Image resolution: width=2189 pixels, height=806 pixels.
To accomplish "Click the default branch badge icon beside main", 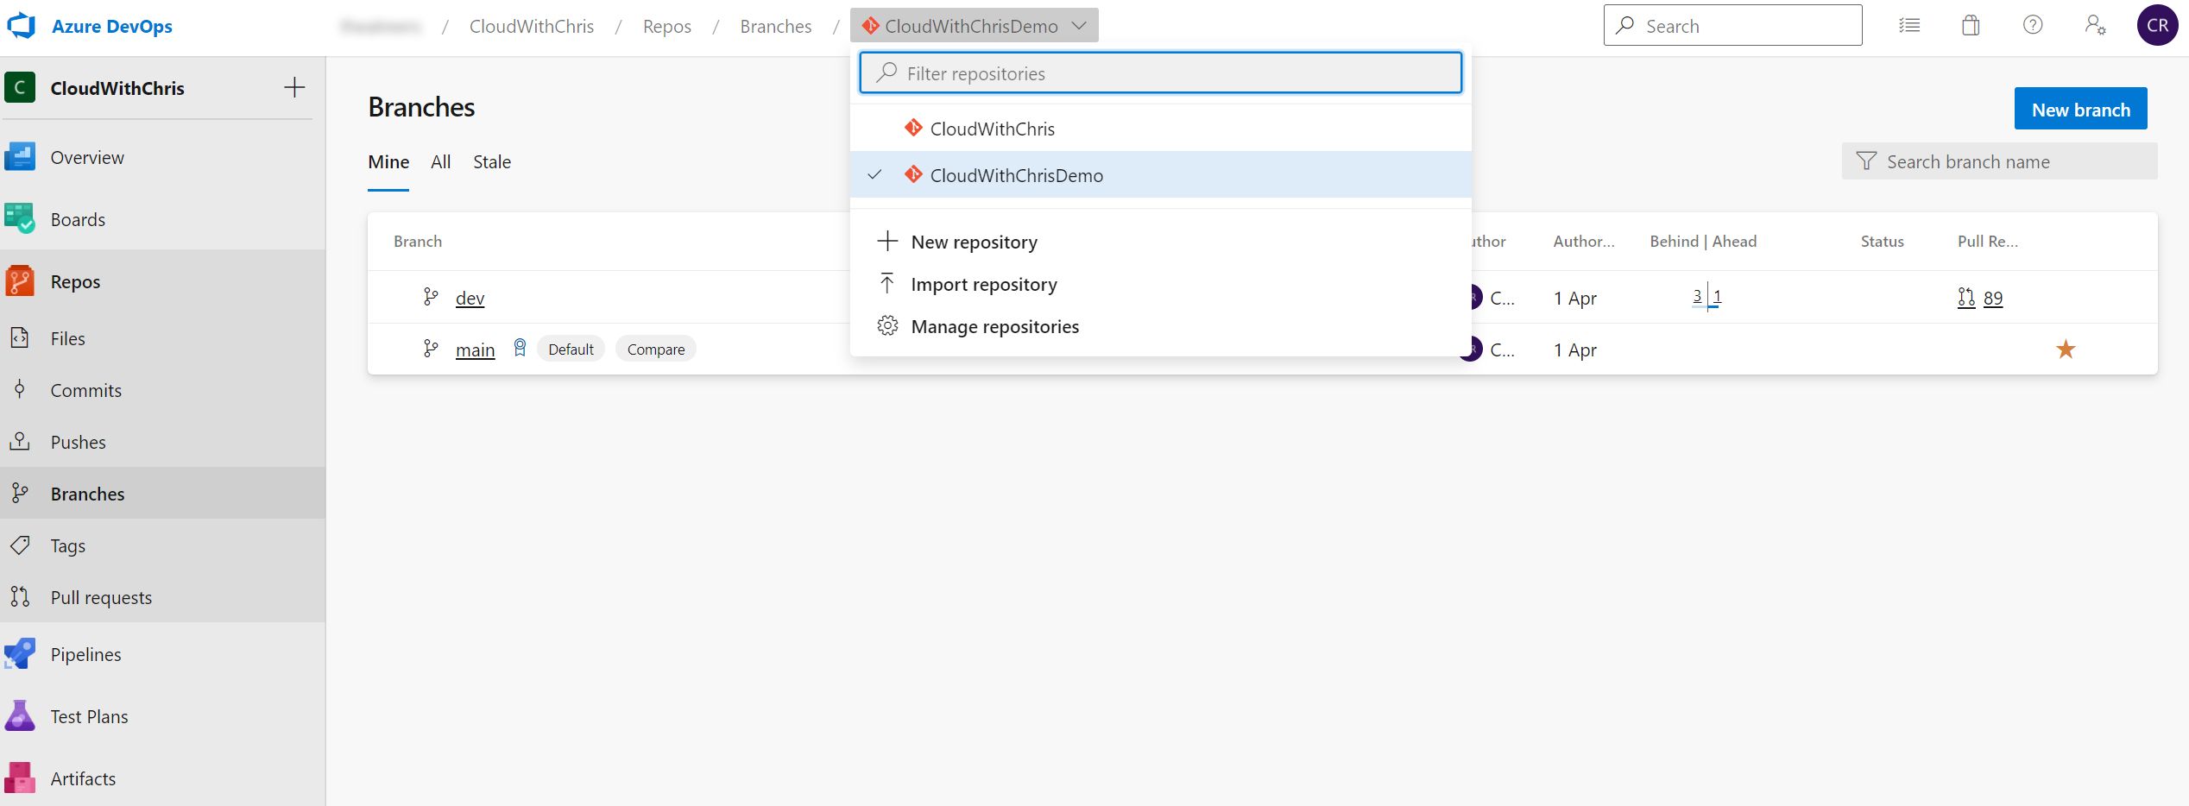I will (520, 348).
